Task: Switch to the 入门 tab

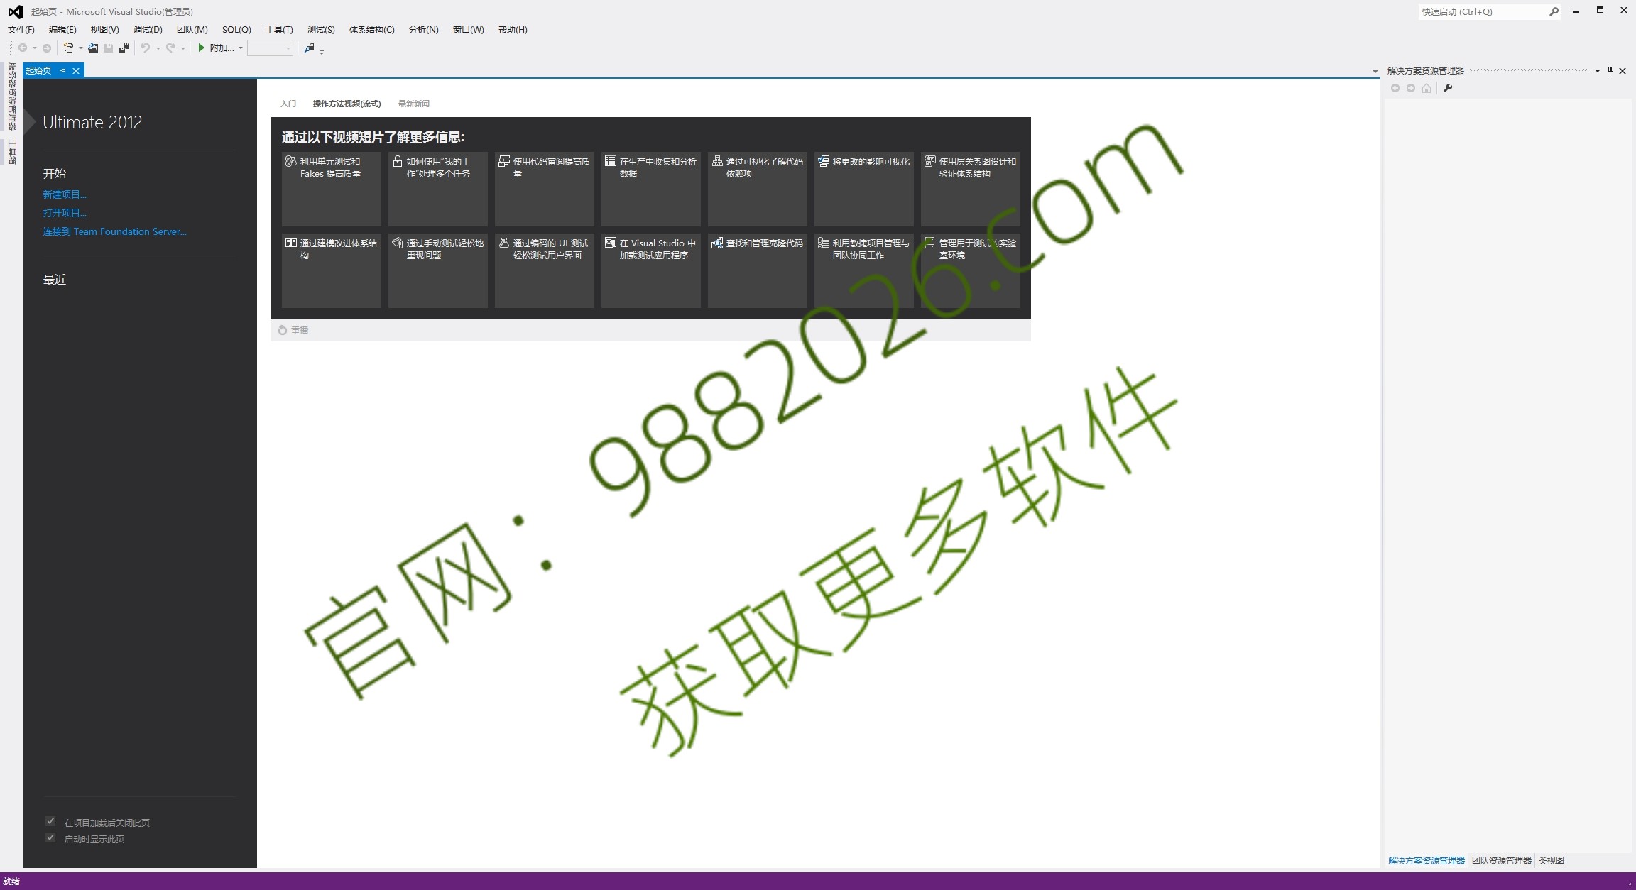Action: [x=288, y=104]
